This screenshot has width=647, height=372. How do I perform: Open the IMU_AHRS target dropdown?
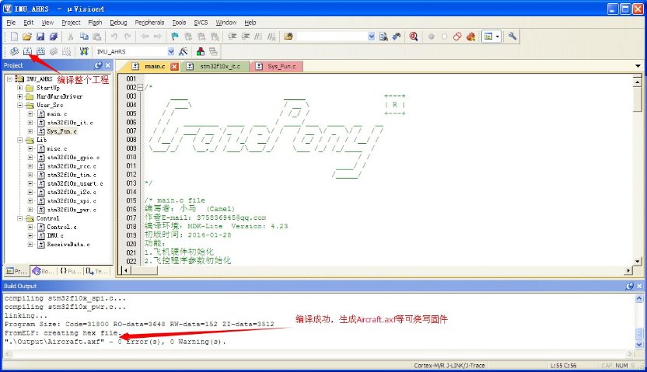(x=170, y=51)
